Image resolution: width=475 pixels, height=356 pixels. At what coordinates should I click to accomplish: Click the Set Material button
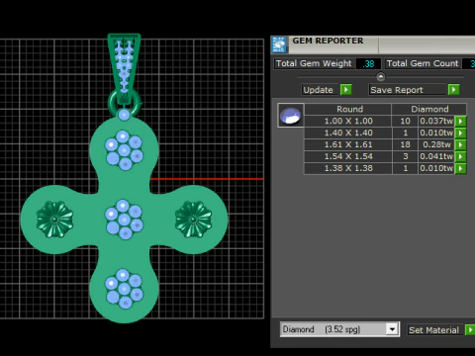tap(436, 330)
